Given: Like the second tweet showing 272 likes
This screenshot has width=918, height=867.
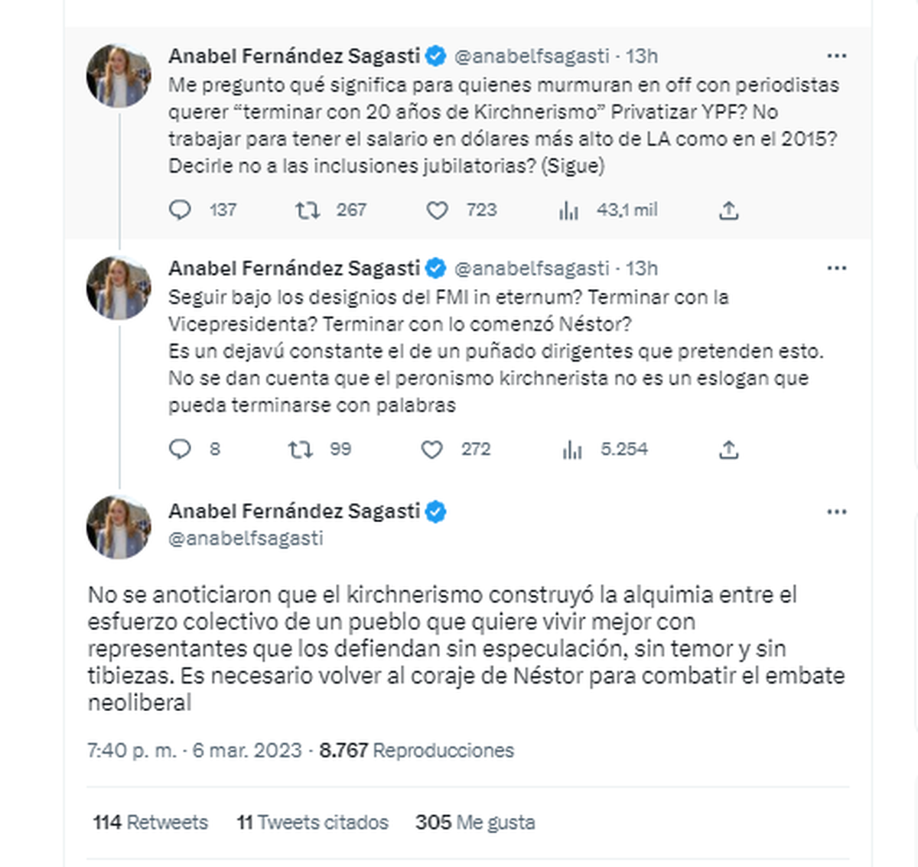Looking at the screenshot, I should tap(432, 450).
